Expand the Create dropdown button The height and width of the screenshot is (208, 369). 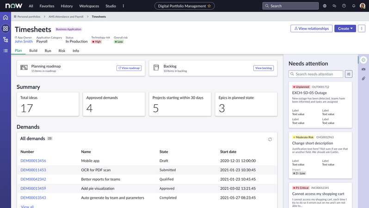pos(345,29)
